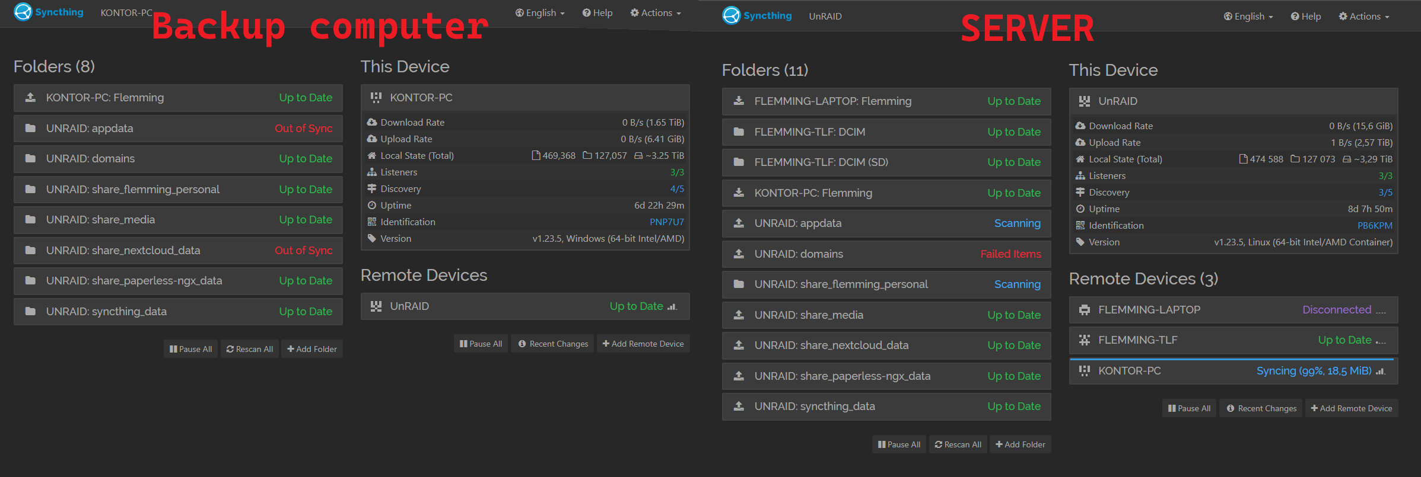Open Help on Backup computer

coord(597,13)
